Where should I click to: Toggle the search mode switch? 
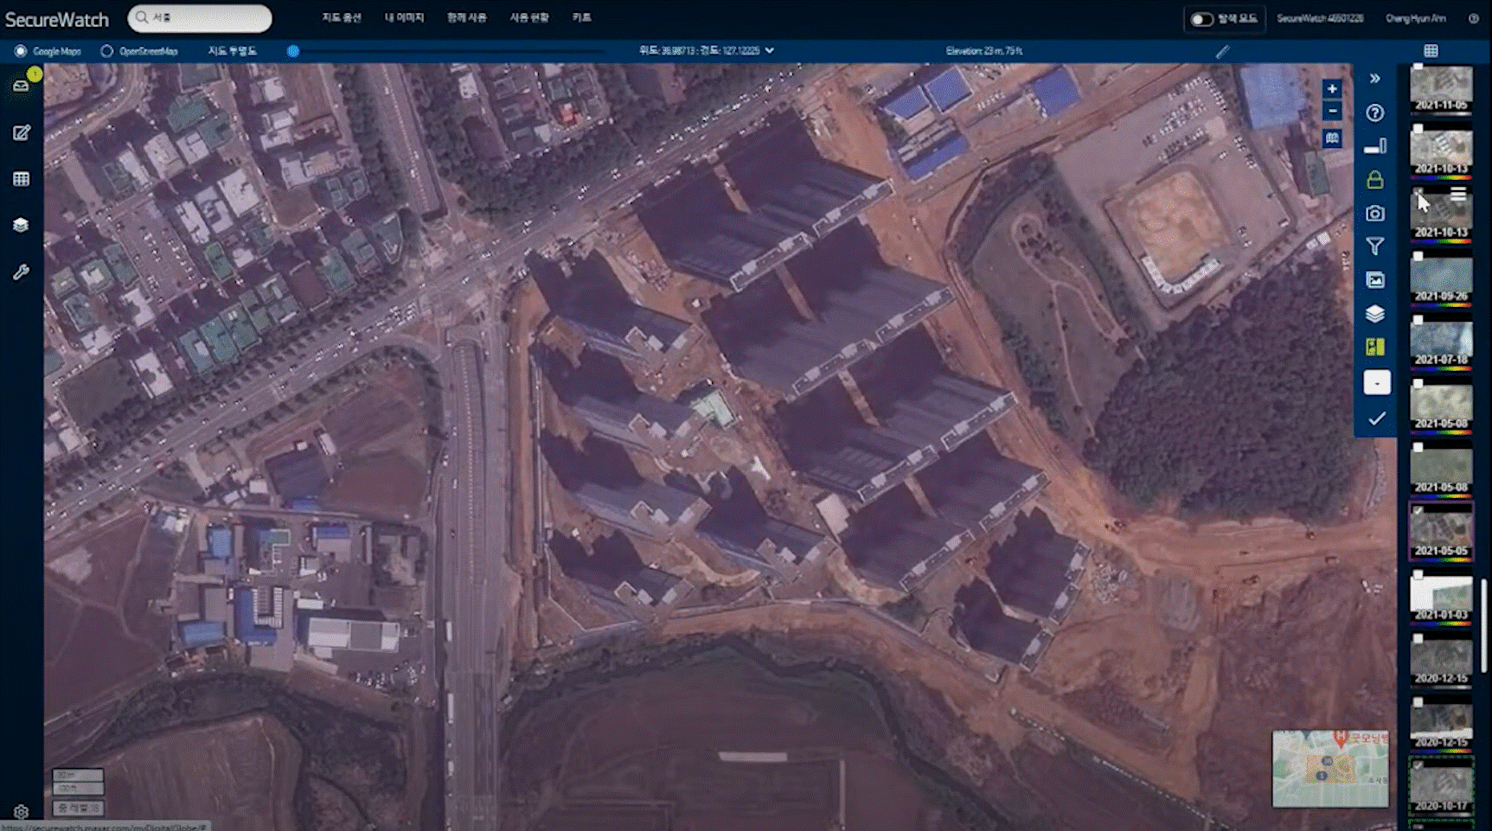click(1201, 19)
